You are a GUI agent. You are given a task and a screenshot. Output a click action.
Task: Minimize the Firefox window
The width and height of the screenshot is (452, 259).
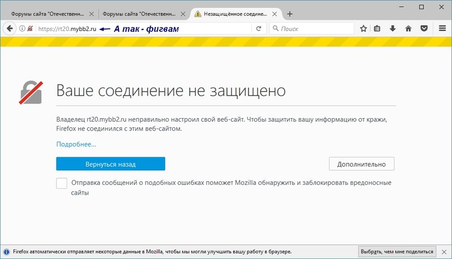coord(402,7)
